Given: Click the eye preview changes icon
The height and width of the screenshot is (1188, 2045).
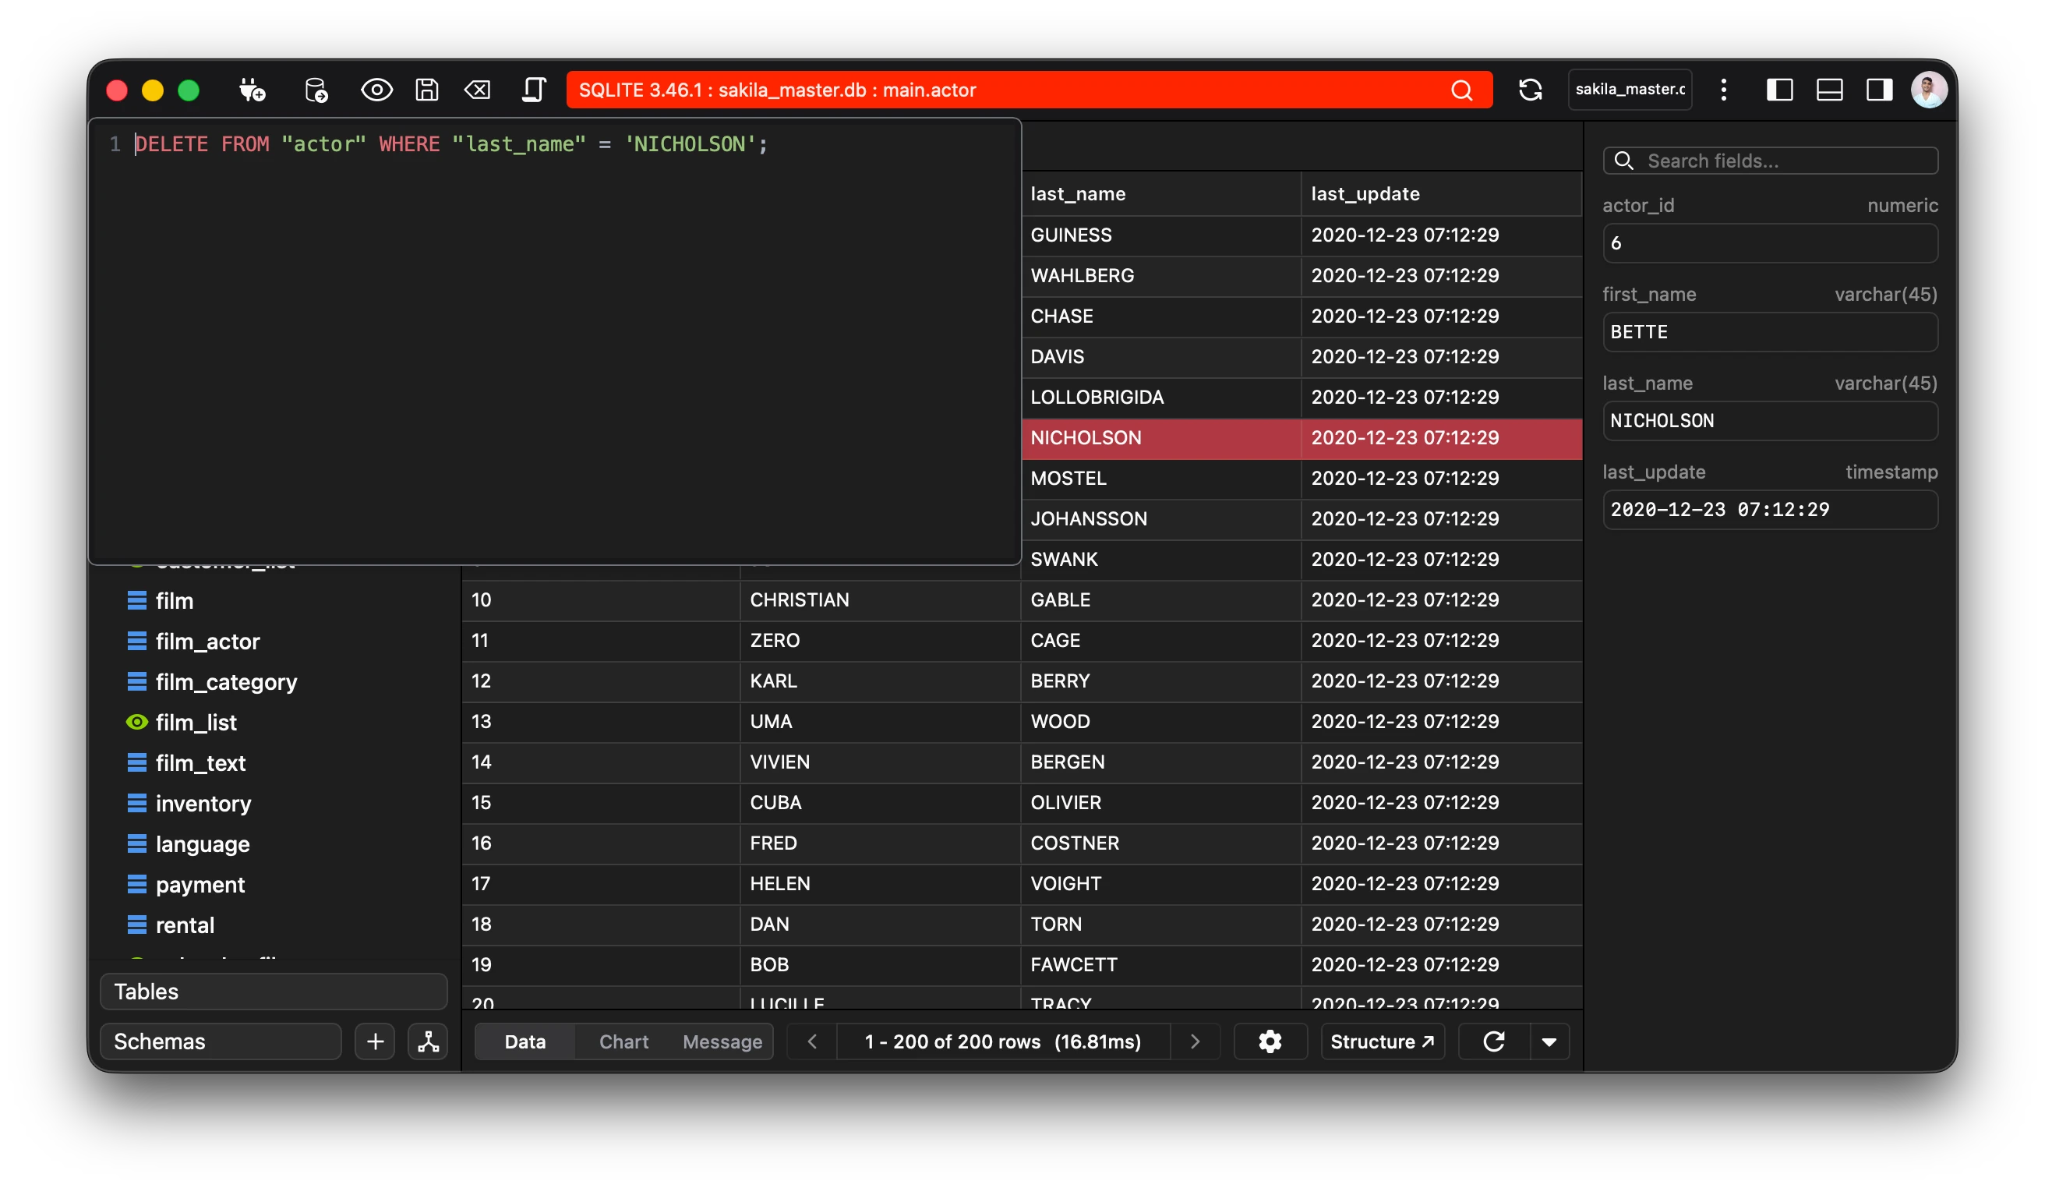Looking at the screenshot, I should (x=376, y=90).
